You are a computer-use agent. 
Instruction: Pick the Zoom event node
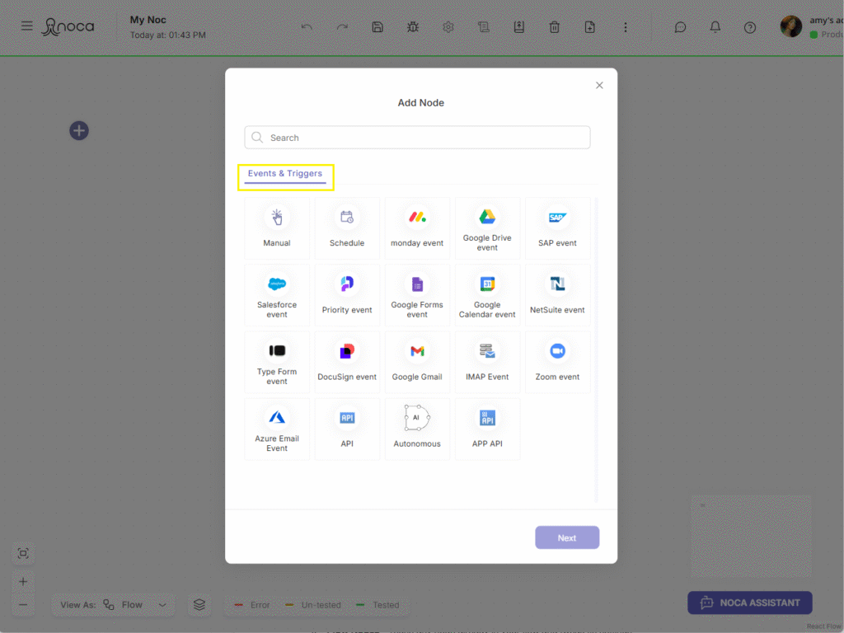(558, 363)
